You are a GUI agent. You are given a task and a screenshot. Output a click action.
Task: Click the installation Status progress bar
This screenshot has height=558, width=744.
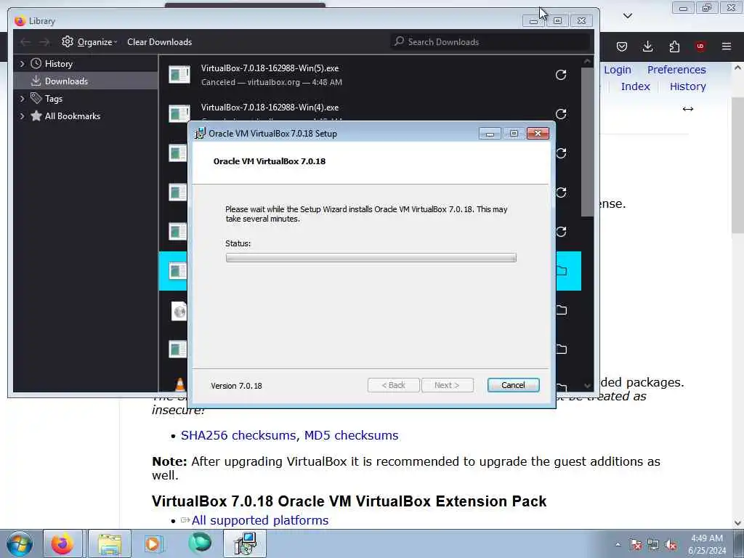point(371,258)
